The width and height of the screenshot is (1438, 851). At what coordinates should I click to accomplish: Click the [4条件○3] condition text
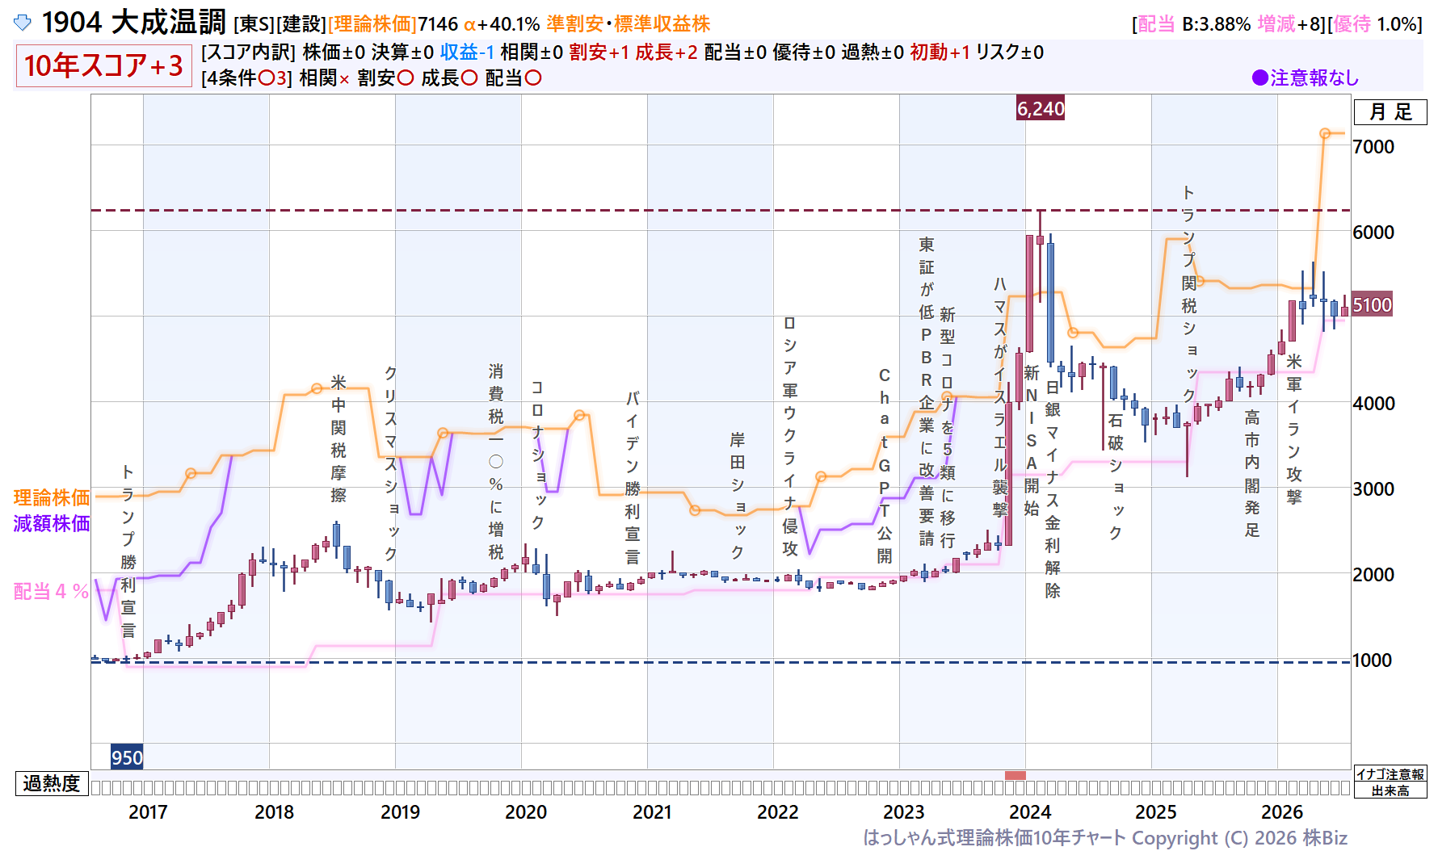[x=246, y=78]
